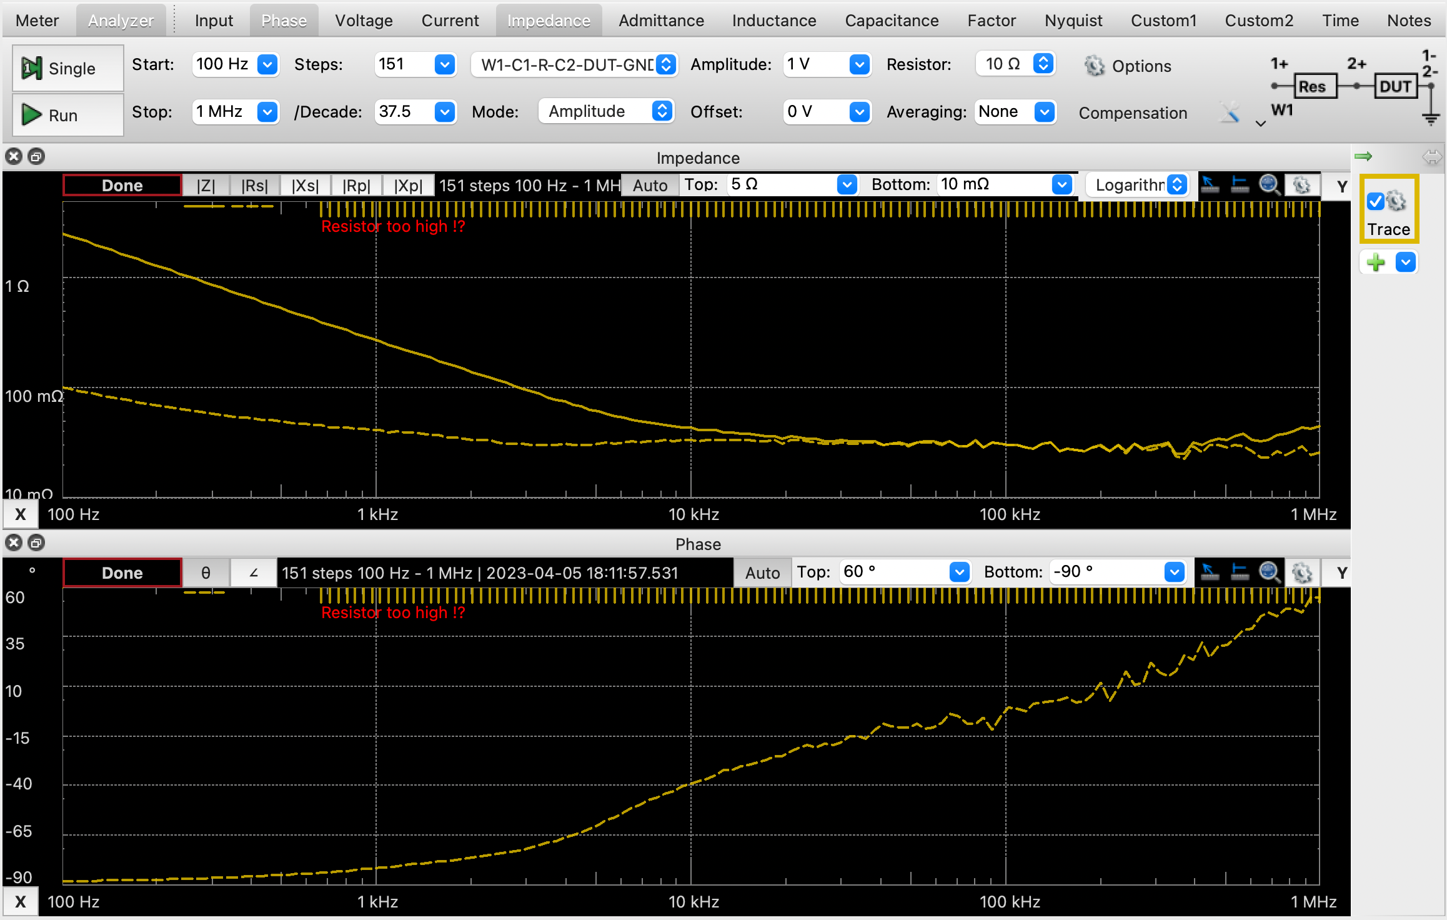Viewport: 1447px width, 920px height.
Task: Click the Impedance plot Done status button
Action: click(x=122, y=186)
